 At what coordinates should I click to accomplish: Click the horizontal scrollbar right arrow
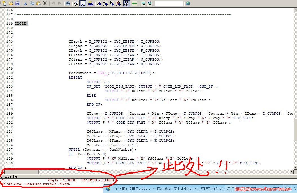(x=292, y=172)
